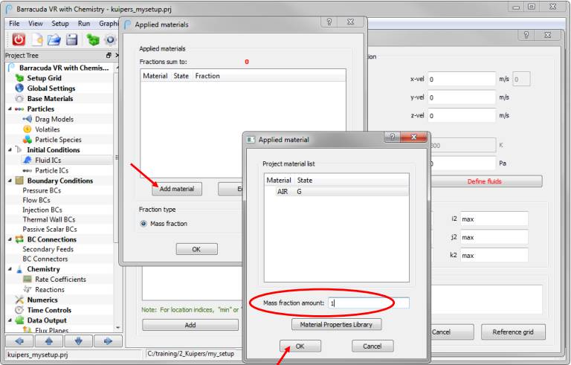This screenshot has height=365, width=571.
Task: Click the Time Controls clock icon
Action: tap(19, 310)
